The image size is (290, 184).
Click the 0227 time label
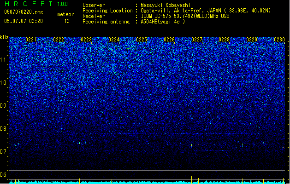click(197, 40)
